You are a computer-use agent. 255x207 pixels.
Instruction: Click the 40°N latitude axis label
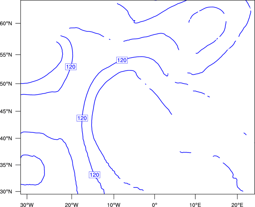(x=6, y=139)
